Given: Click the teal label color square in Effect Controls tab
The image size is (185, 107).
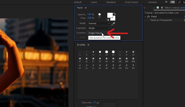Looking at the screenshot, I should pyautogui.click(x=158, y=8).
